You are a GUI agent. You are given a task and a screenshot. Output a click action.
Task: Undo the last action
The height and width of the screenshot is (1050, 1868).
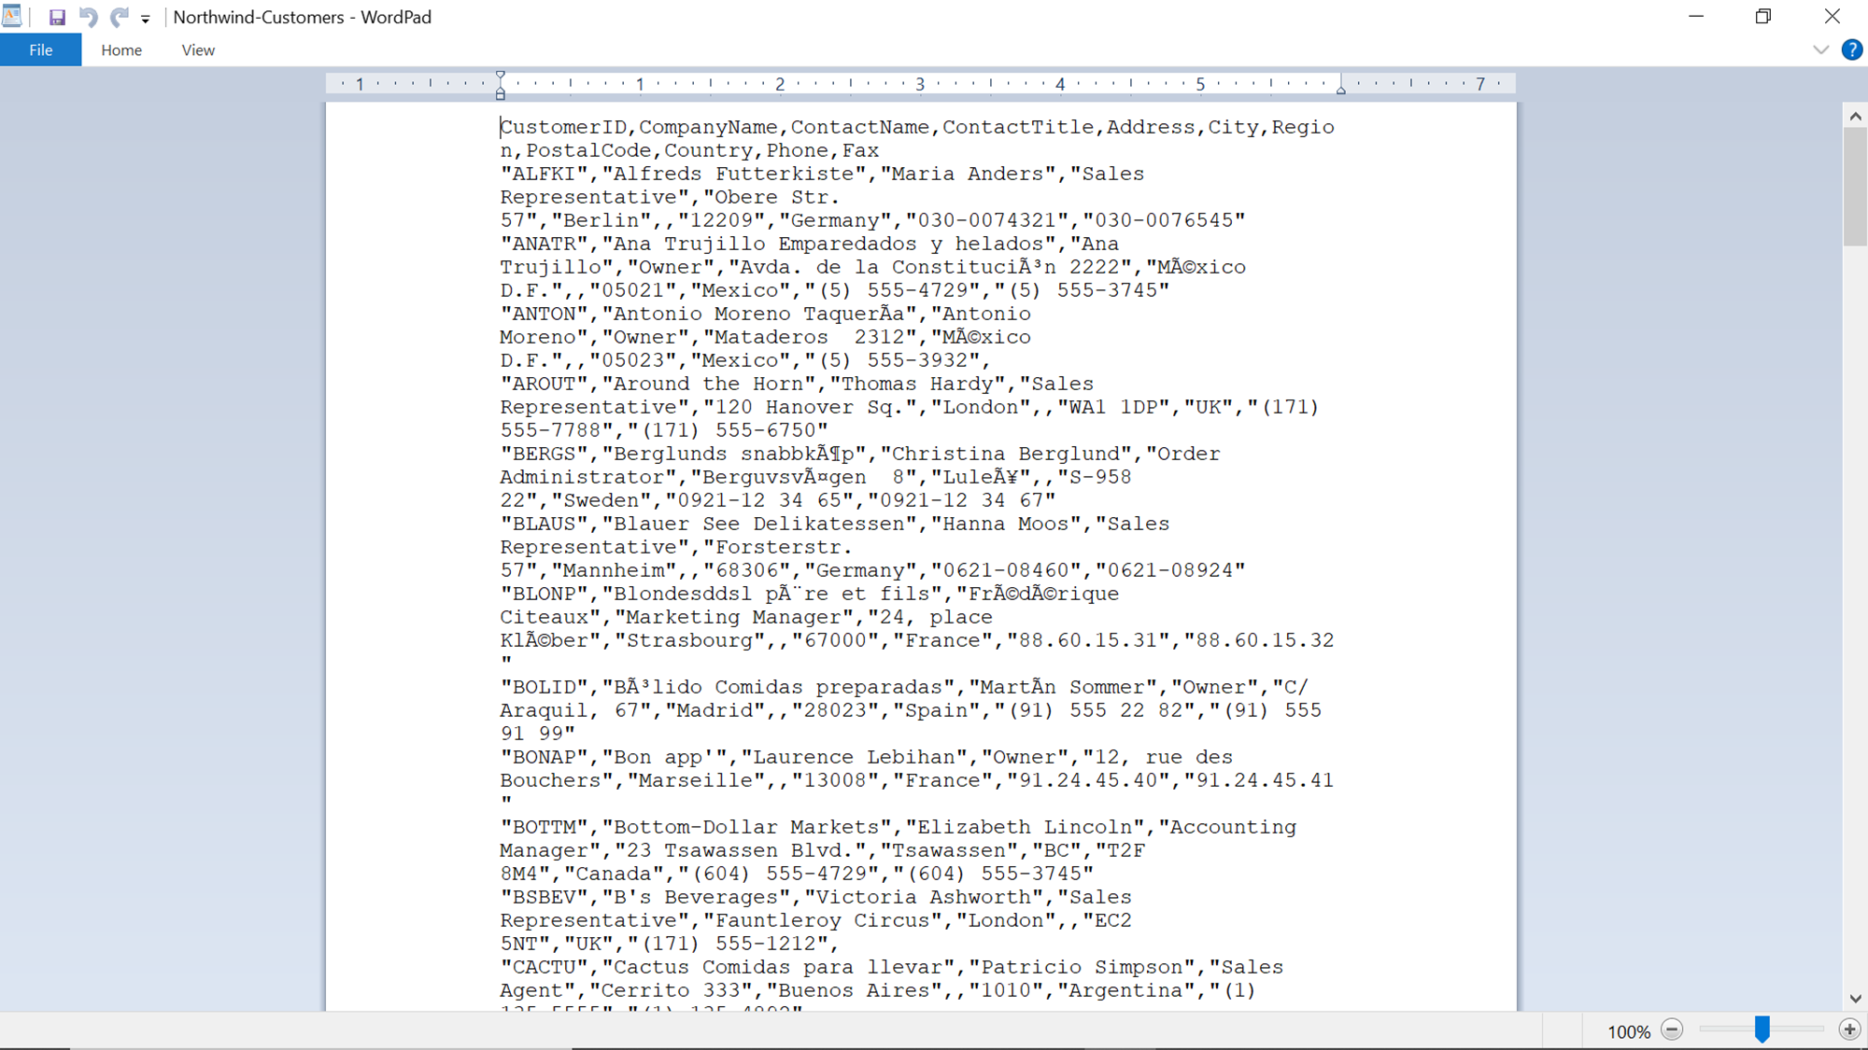click(88, 17)
